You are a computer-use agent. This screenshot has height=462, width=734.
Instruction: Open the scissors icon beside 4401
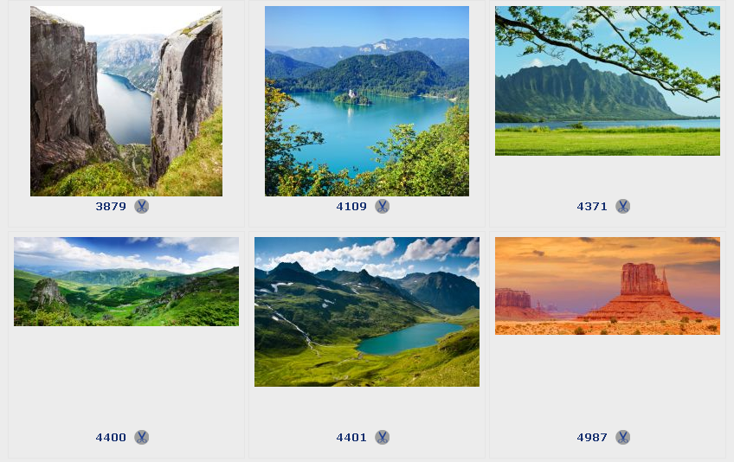coord(382,437)
